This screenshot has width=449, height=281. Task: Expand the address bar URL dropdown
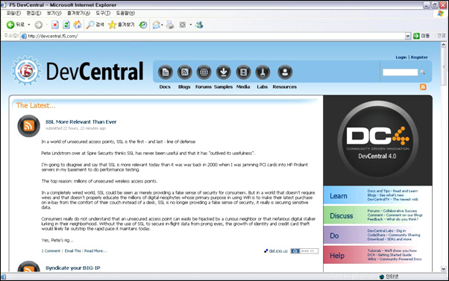408,36
